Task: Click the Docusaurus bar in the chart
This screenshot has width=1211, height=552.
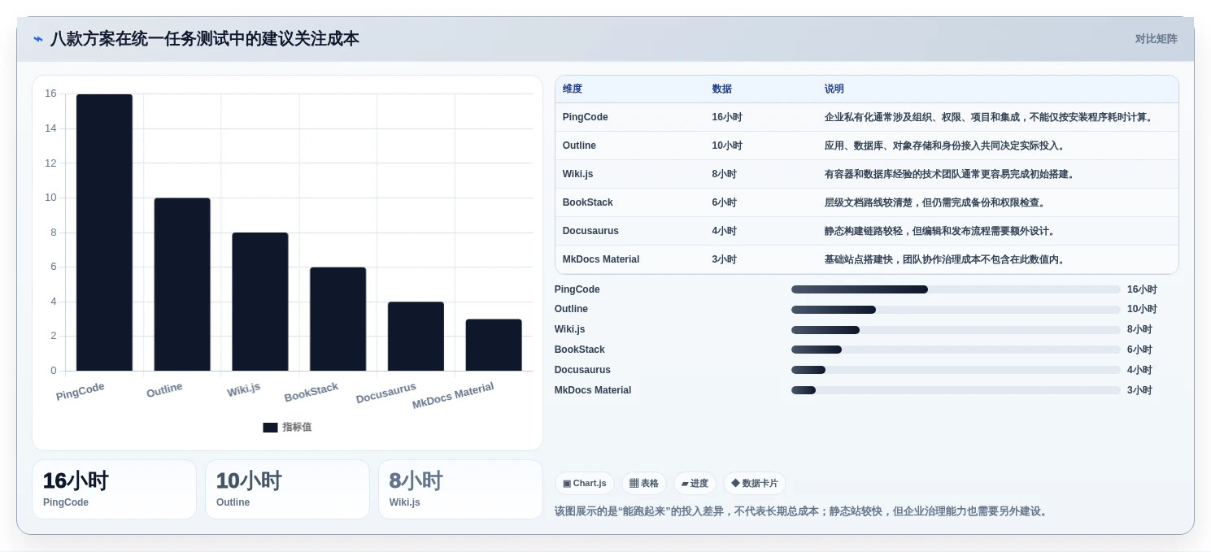Action: (416, 337)
